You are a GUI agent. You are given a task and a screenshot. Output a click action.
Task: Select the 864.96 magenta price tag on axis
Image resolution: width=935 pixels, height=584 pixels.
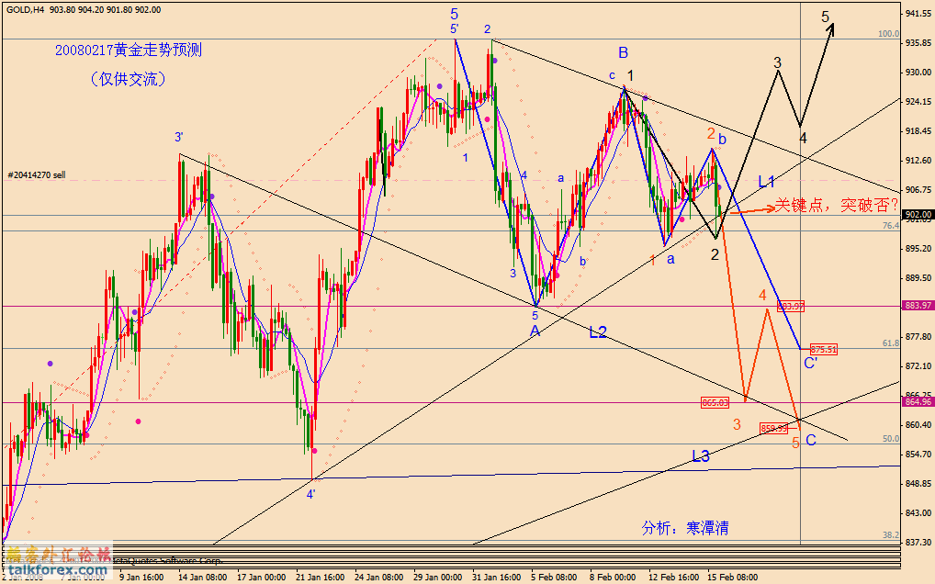tap(918, 401)
